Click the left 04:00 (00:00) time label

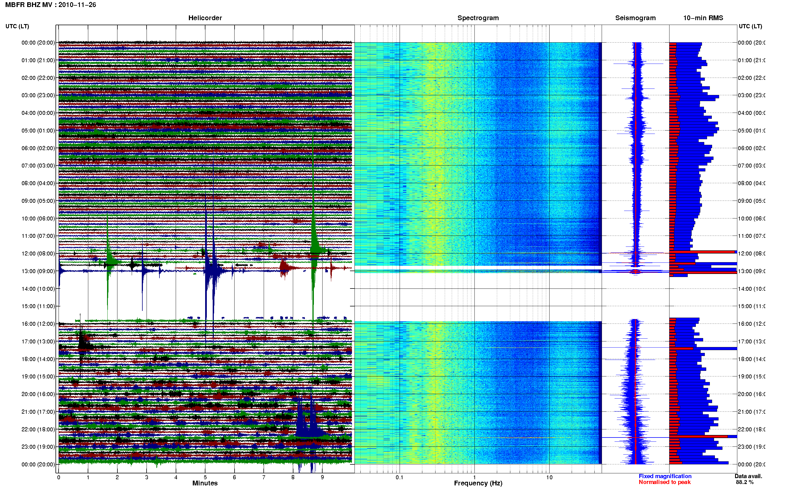[38, 113]
